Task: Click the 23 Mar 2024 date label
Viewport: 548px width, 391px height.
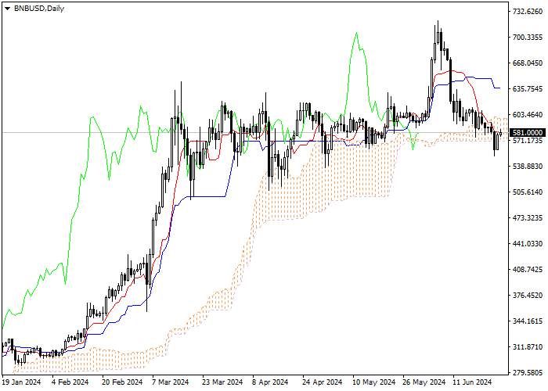Action: pyautogui.click(x=222, y=382)
